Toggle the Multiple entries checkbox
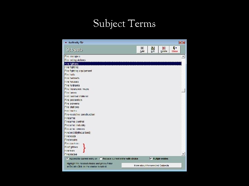Screen dimensions: 249x186 coord(151,158)
